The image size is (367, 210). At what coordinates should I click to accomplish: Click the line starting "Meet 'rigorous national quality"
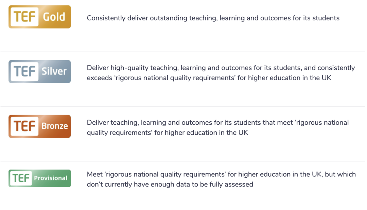[221, 174]
